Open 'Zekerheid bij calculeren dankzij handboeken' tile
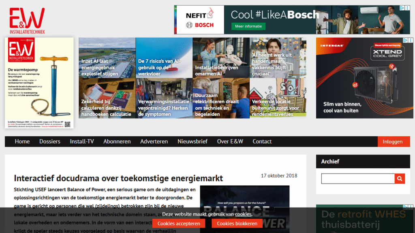This screenshot has height=233, width=415. click(107, 98)
